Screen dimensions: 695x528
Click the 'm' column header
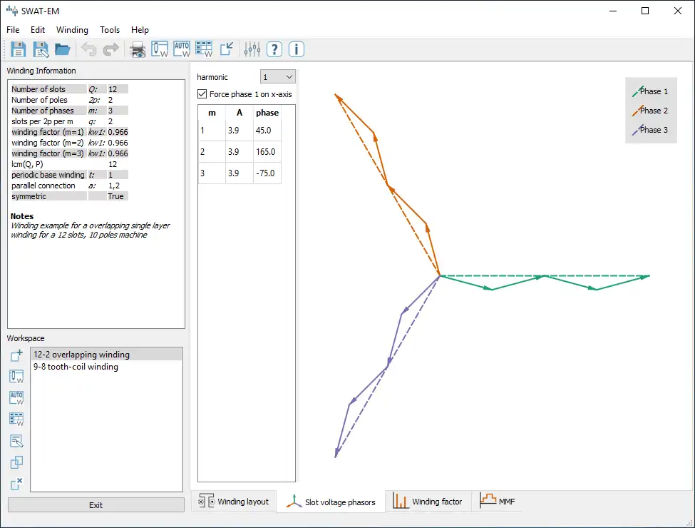click(212, 113)
